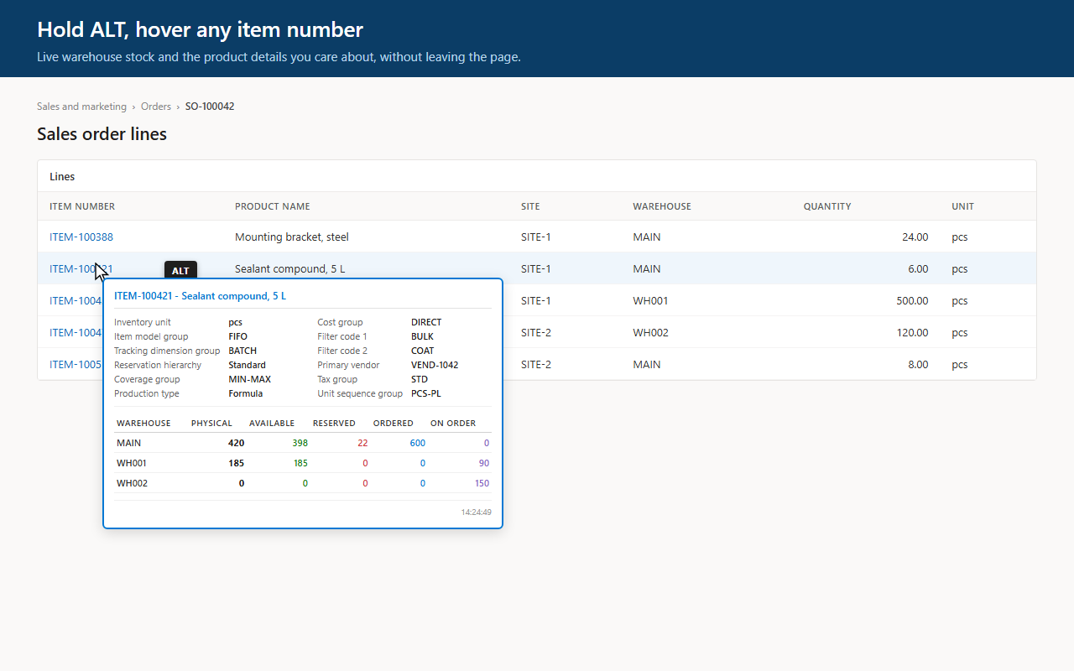Click the Site column header
The image size is (1074, 671).
(530, 206)
